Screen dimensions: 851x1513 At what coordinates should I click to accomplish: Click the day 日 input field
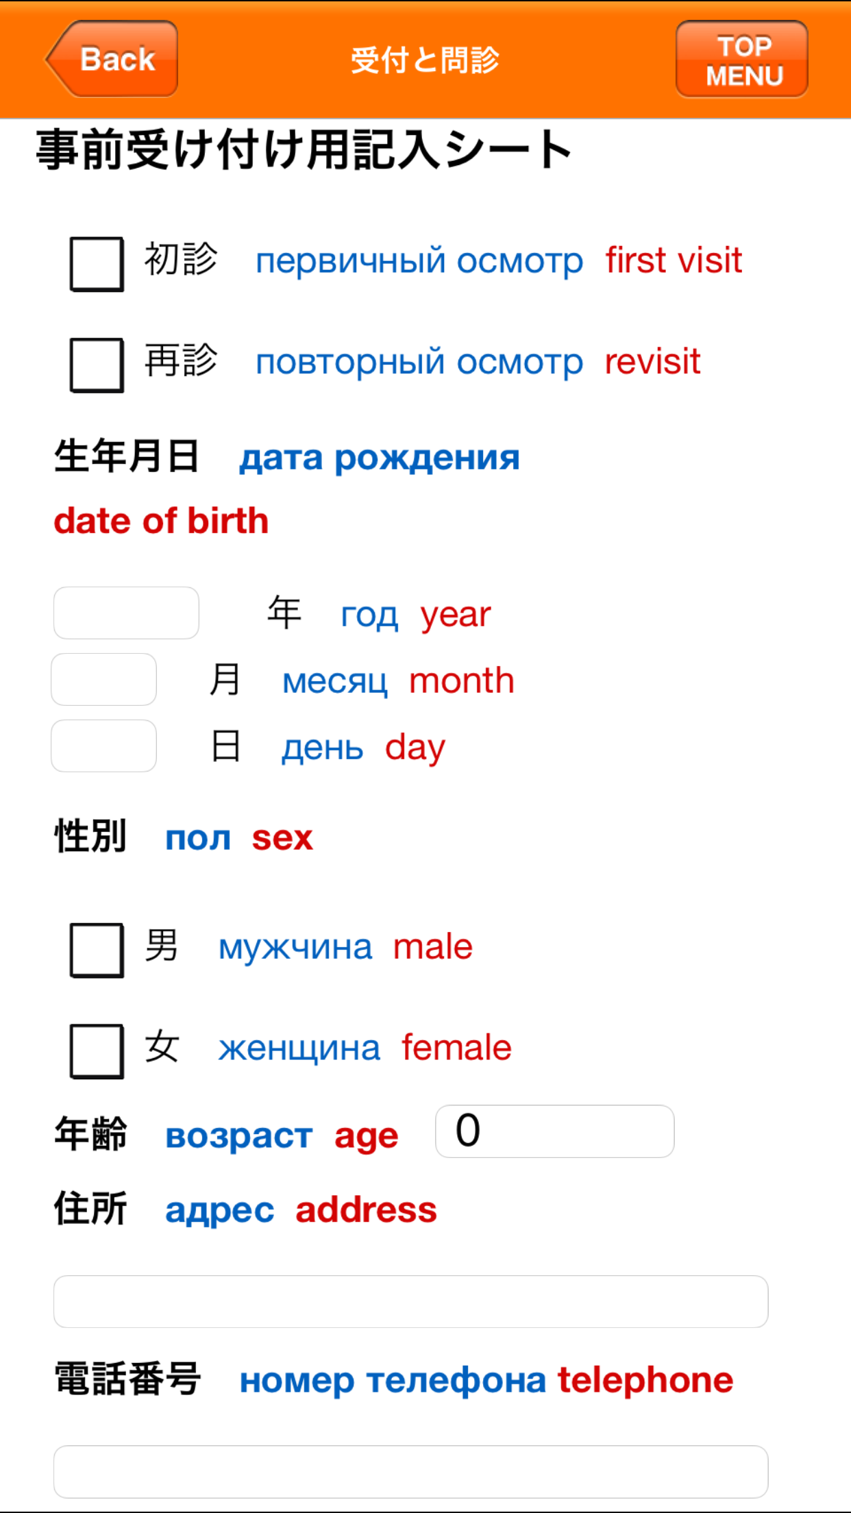point(103,744)
